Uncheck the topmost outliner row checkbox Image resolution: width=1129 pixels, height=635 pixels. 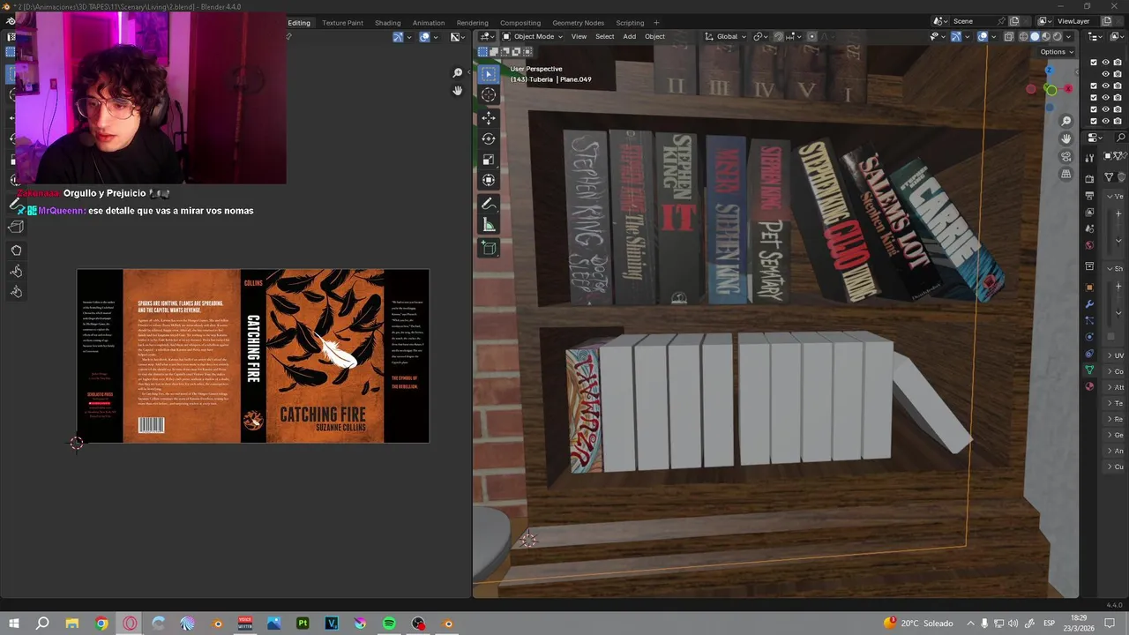[x=1094, y=63]
